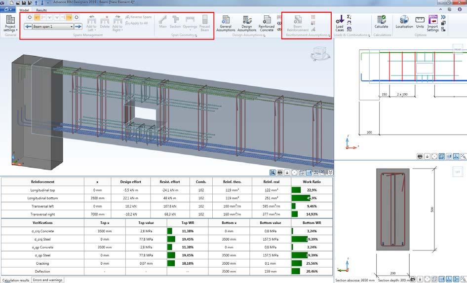Toggle the first highlighted left-support alignment option
This screenshot has width=467, height=283.
(37, 17)
